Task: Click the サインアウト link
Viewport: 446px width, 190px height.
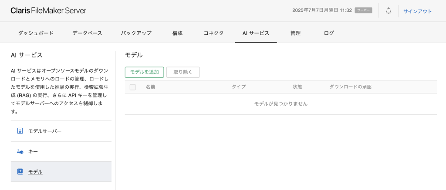Action: coord(418,11)
